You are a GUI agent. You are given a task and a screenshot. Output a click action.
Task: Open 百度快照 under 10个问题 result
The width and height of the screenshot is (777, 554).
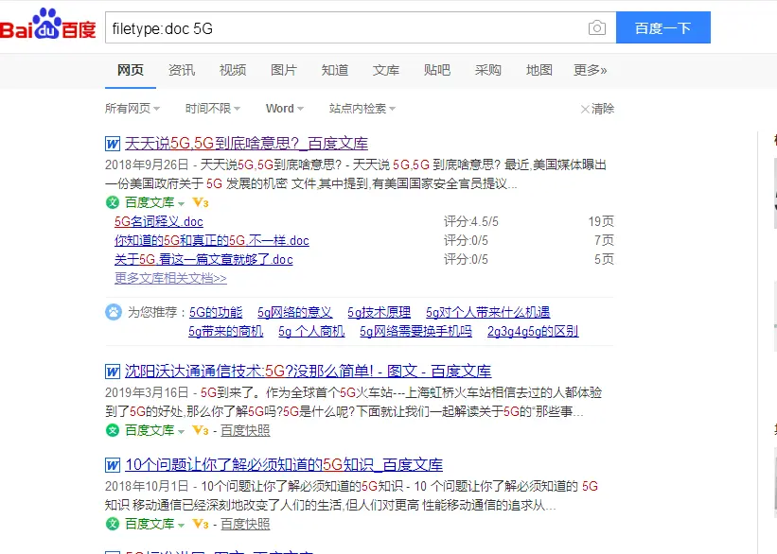point(245,524)
